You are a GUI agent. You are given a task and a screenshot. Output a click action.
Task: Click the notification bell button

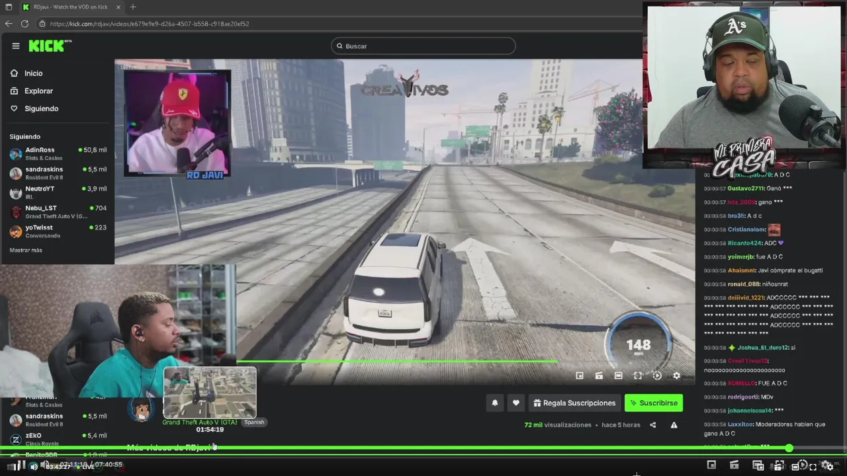click(495, 403)
